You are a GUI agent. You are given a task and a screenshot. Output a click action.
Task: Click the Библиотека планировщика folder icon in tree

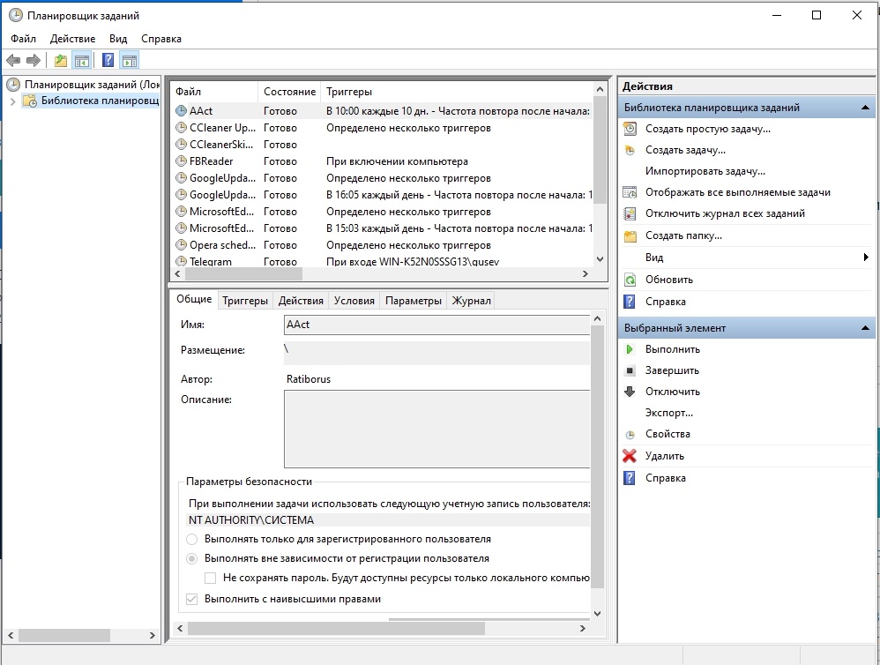(30, 101)
